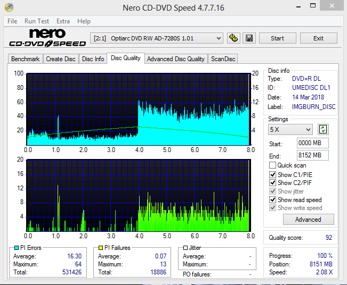Click PI Errors total 531426

coord(72,272)
